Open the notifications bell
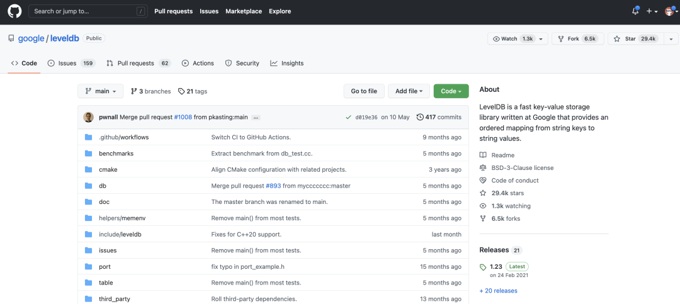This screenshot has height=304, width=680. click(x=635, y=11)
